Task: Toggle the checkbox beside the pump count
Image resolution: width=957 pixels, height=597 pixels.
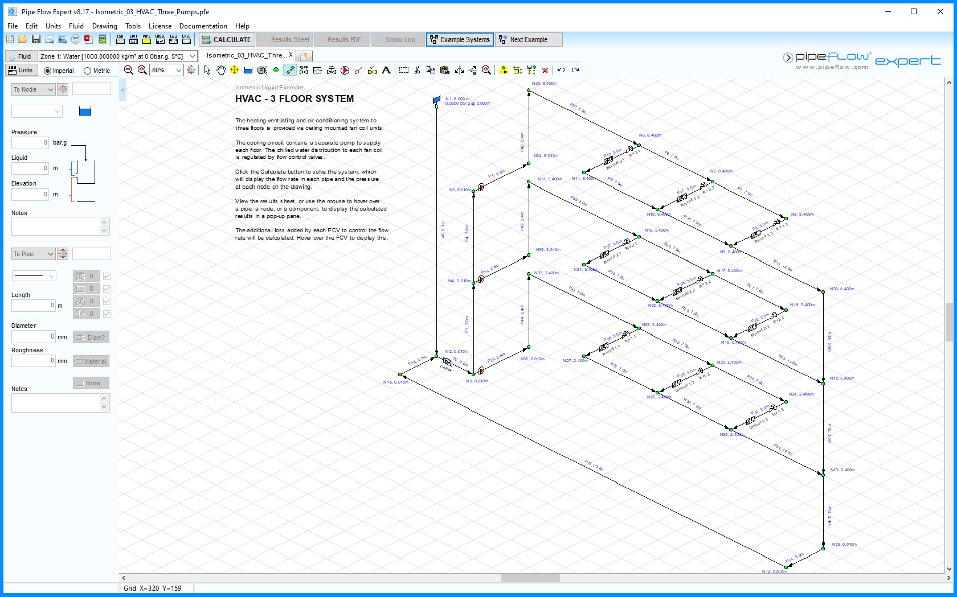Action: pos(107,314)
